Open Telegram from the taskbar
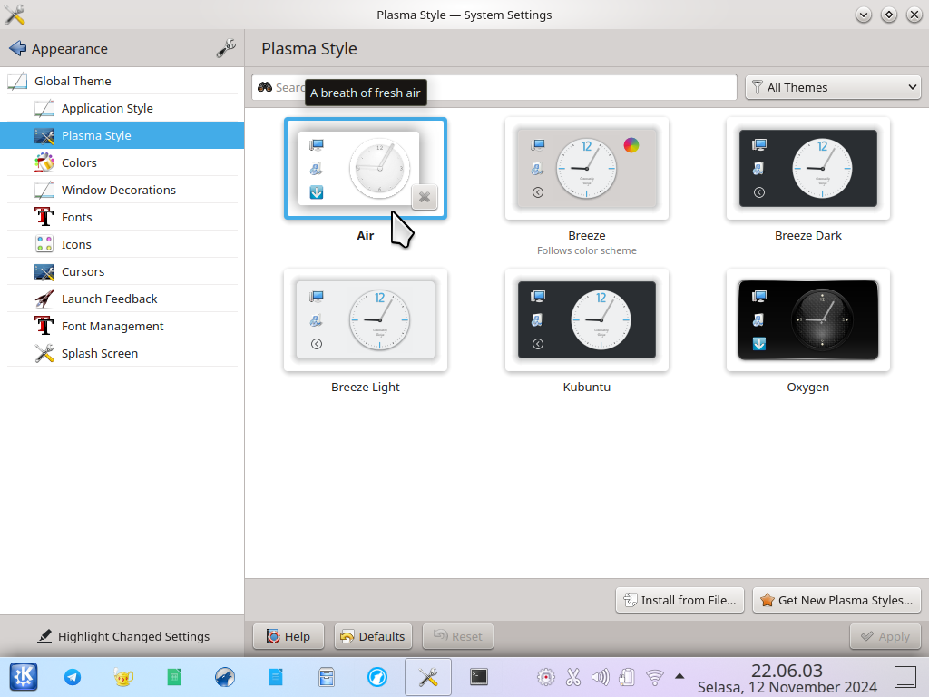Viewport: 929px width, 697px height. [73, 677]
